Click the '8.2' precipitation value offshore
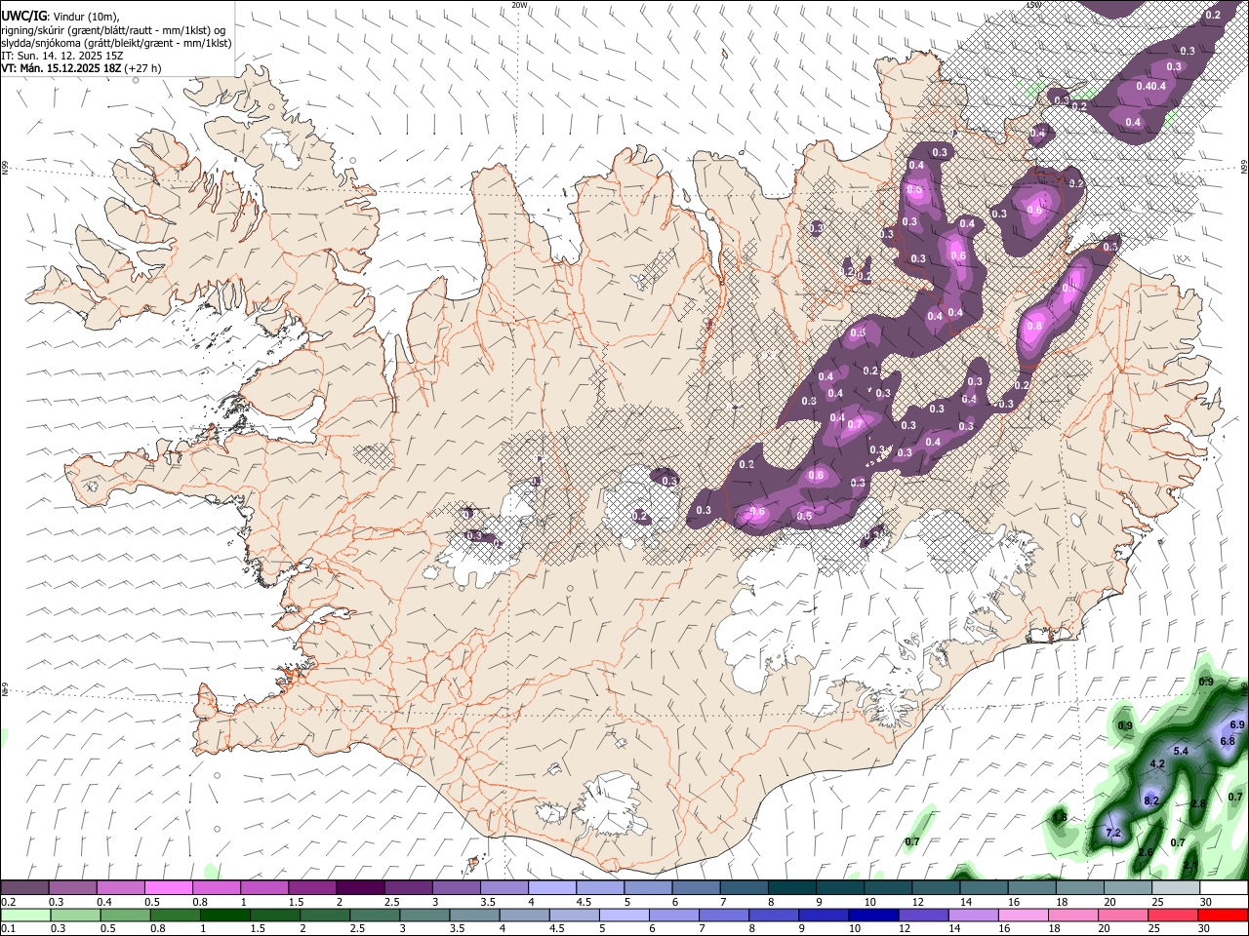The image size is (1249, 936). point(1151,801)
